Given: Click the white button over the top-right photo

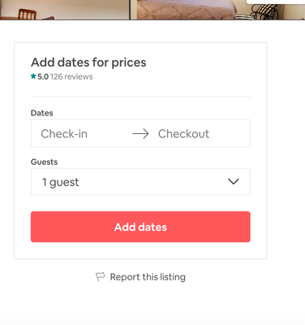Looking at the screenshot, I should coord(276,2).
